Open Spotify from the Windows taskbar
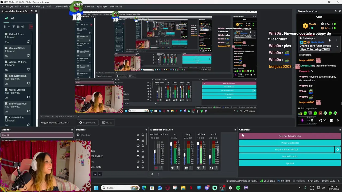 coord(238,188)
